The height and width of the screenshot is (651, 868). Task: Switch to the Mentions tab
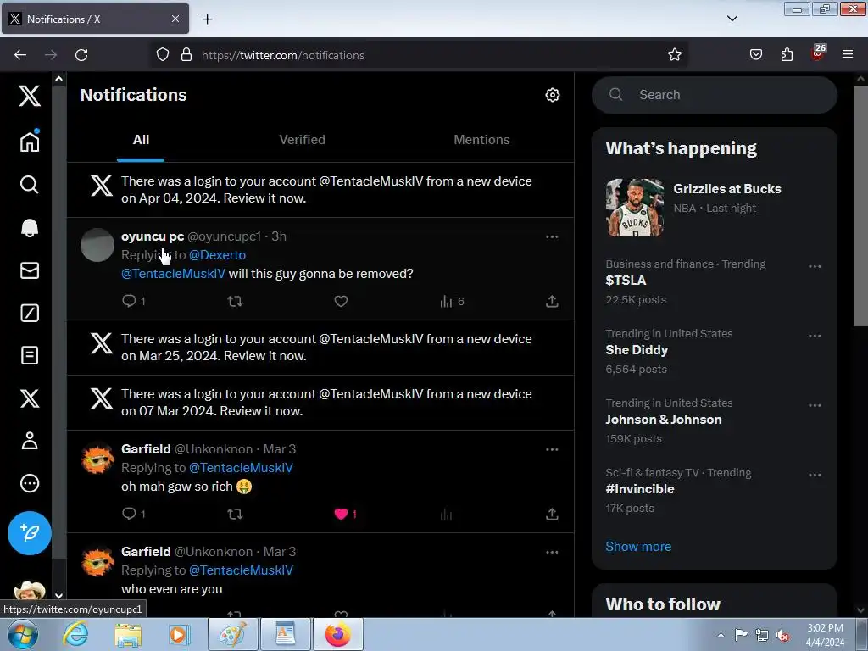point(481,140)
